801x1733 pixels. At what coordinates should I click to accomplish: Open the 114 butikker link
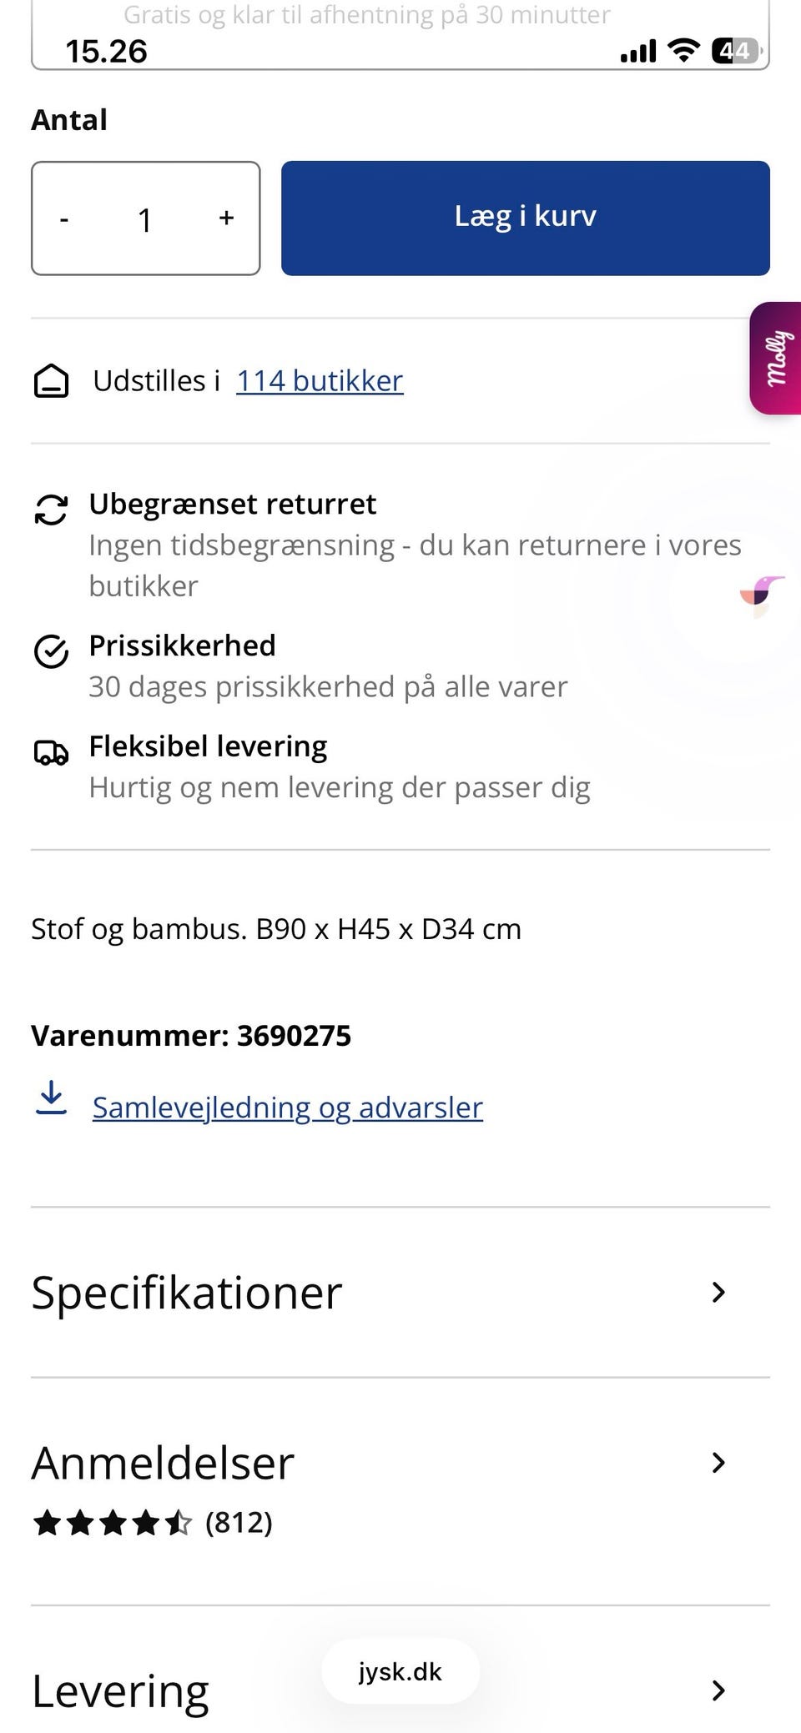tap(320, 380)
